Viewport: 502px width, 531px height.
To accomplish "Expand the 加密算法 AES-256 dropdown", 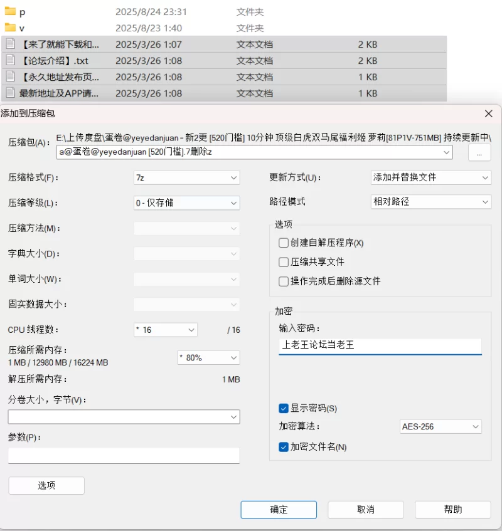I will (x=441, y=427).
